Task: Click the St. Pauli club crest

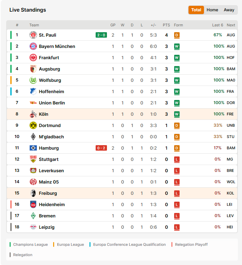Action: click(x=33, y=35)
